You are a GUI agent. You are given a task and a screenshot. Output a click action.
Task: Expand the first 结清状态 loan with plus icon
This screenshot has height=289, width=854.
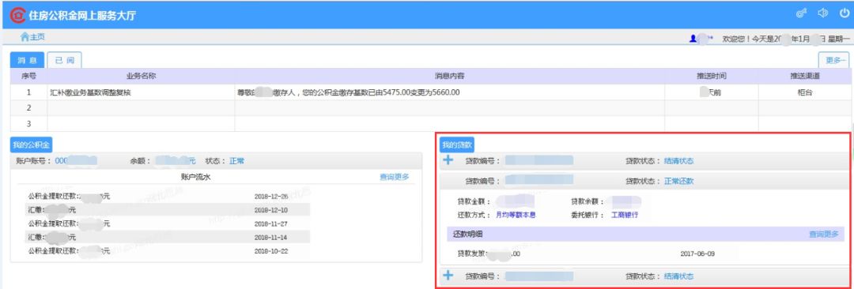448,160
